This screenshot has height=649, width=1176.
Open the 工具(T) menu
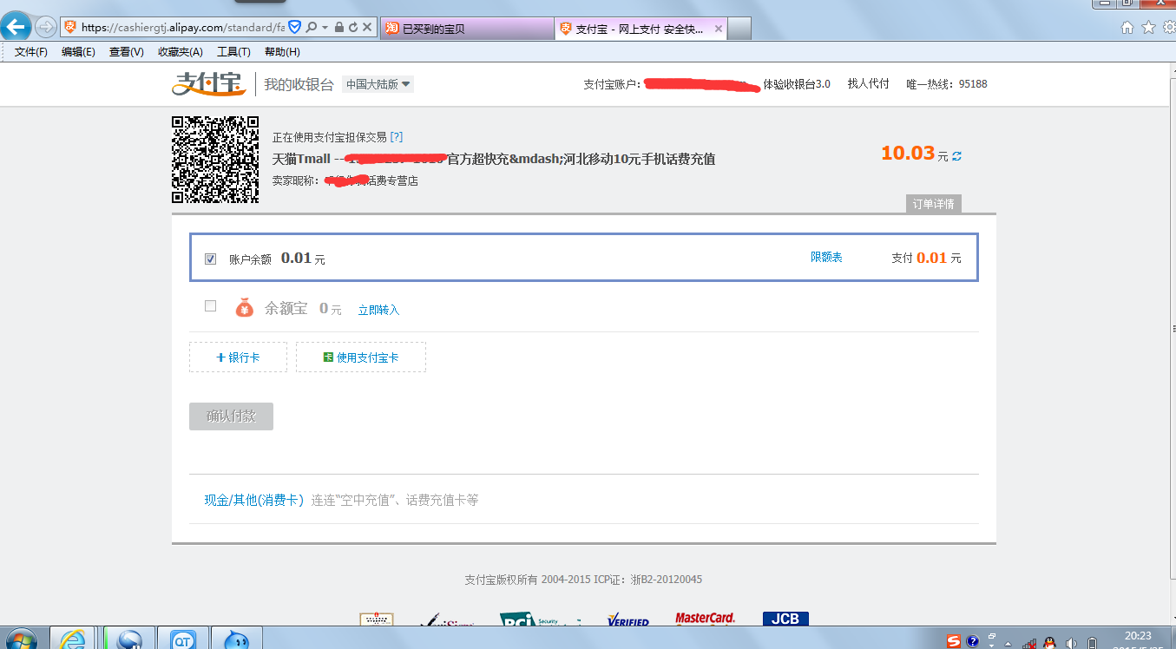coord(233,52)
